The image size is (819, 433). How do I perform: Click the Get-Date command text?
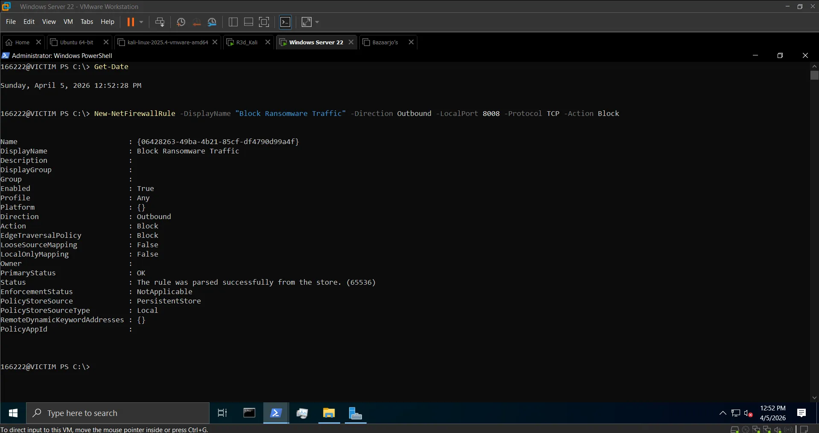pos(111,66)
